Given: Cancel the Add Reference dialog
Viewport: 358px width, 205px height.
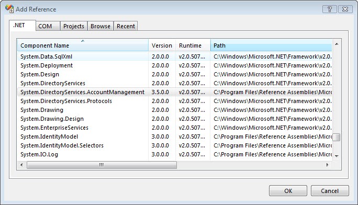Looking at the screenshot, I should pos(330,191).
